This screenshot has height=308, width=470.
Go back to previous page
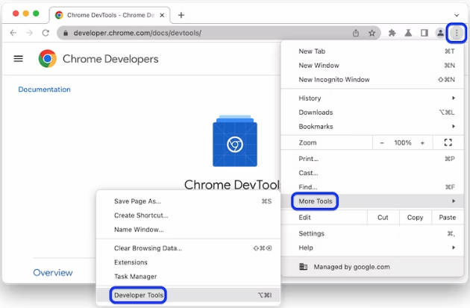click(x=13, y=33)
